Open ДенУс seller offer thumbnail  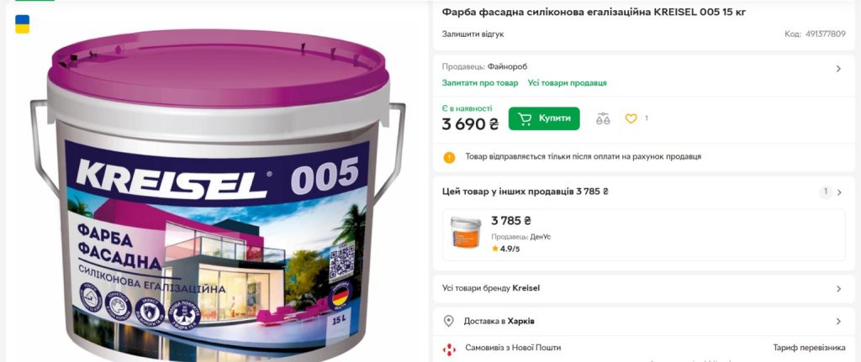466,232
